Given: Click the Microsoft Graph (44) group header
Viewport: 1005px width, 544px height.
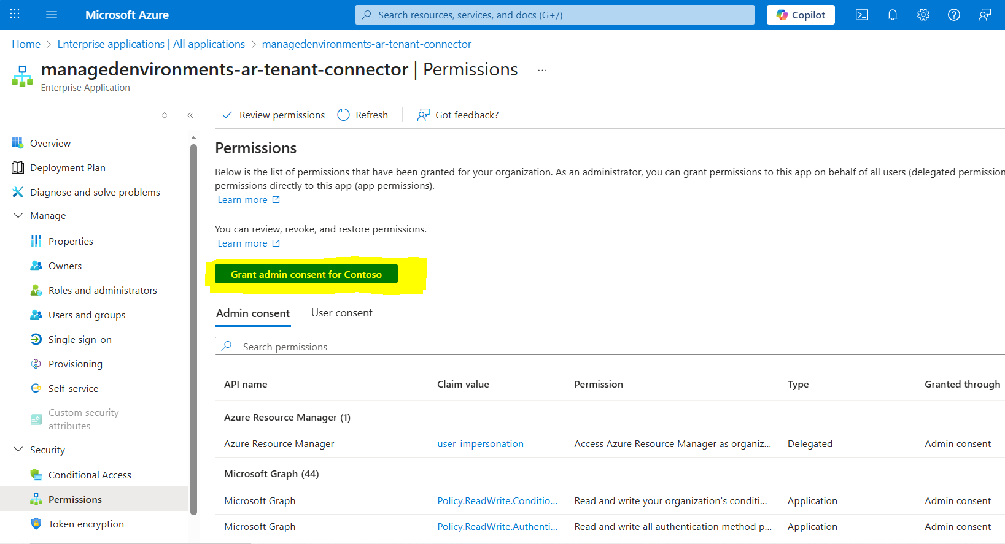Looking at the screenshot, I should point(271,474).
